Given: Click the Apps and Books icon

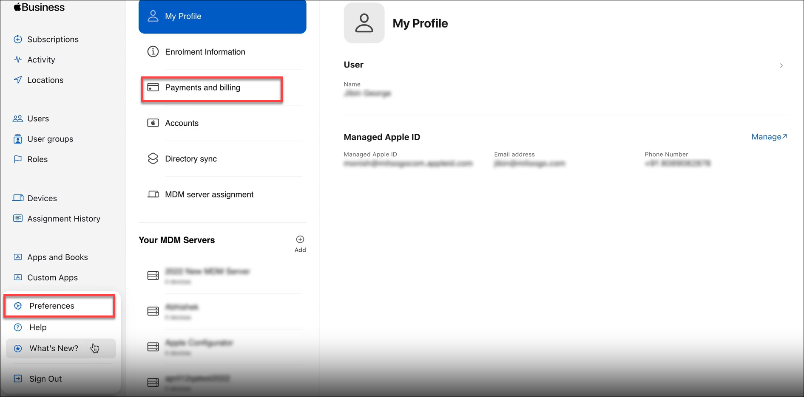Looking at the screenshot, I should [18, 257].
